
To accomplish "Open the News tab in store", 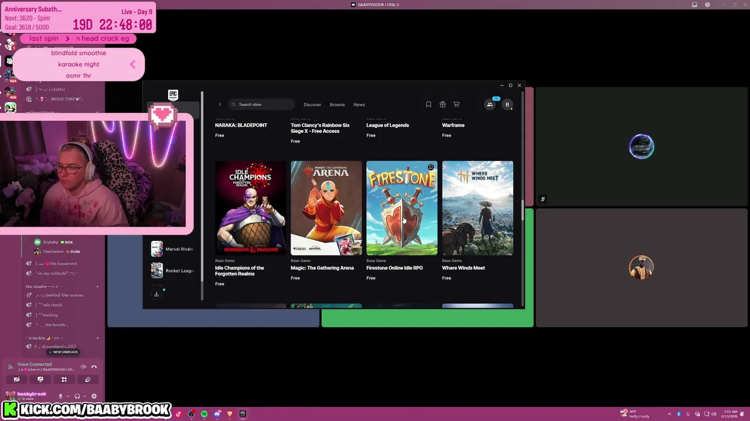I will point(359,105).
